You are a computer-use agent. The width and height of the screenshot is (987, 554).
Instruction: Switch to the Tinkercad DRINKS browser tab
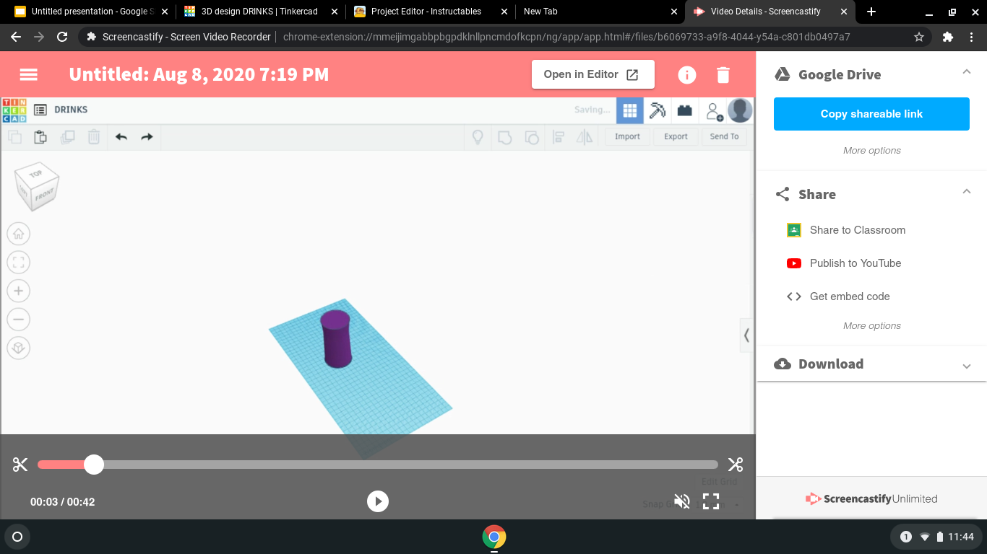257,12
